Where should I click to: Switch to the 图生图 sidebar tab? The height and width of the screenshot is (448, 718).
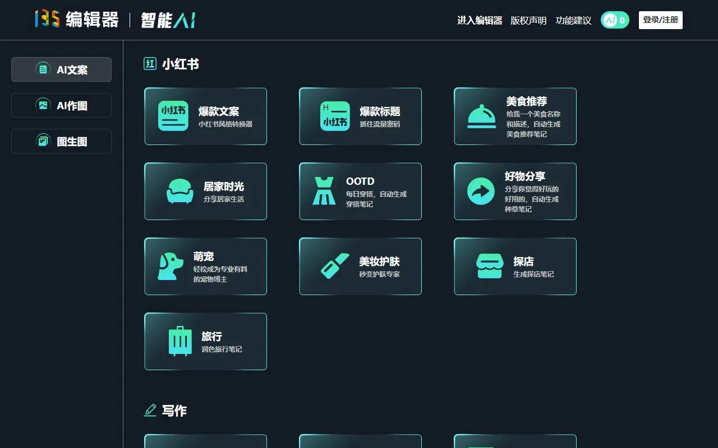[61, 141]
